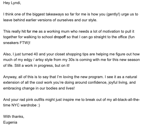Viewport: 146px width, 128px height.
Task: Click the greeting 'Hey Lyndi,'
Action: pos(12,3)
